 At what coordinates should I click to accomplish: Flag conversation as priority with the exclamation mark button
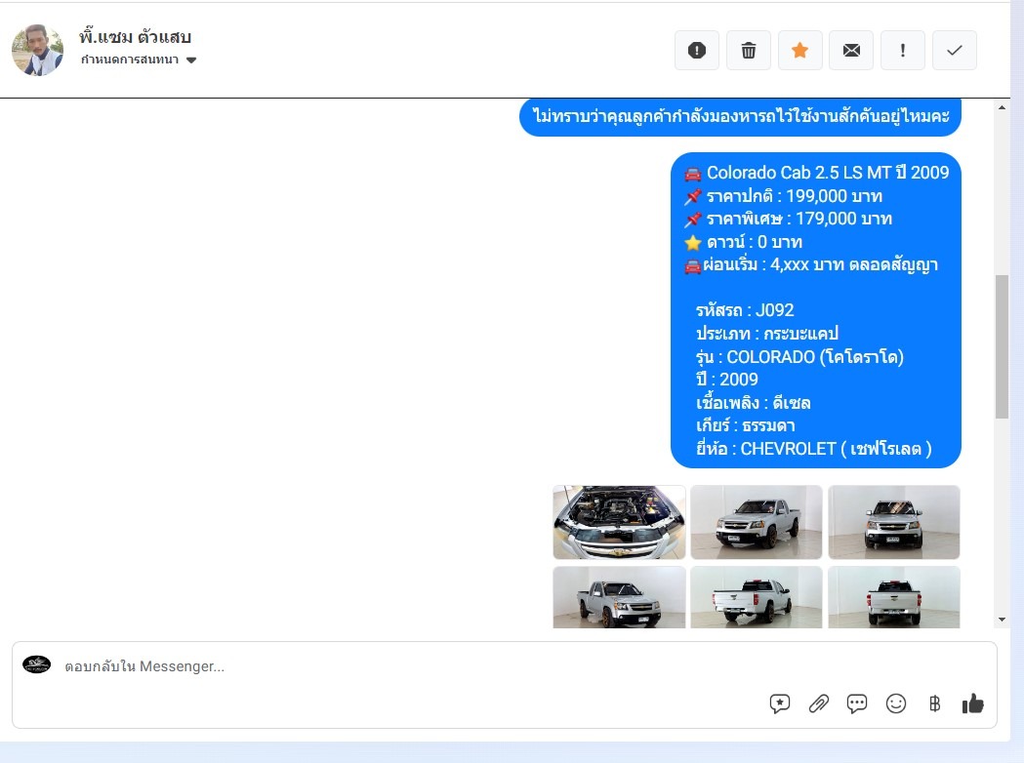coord(903,51)
